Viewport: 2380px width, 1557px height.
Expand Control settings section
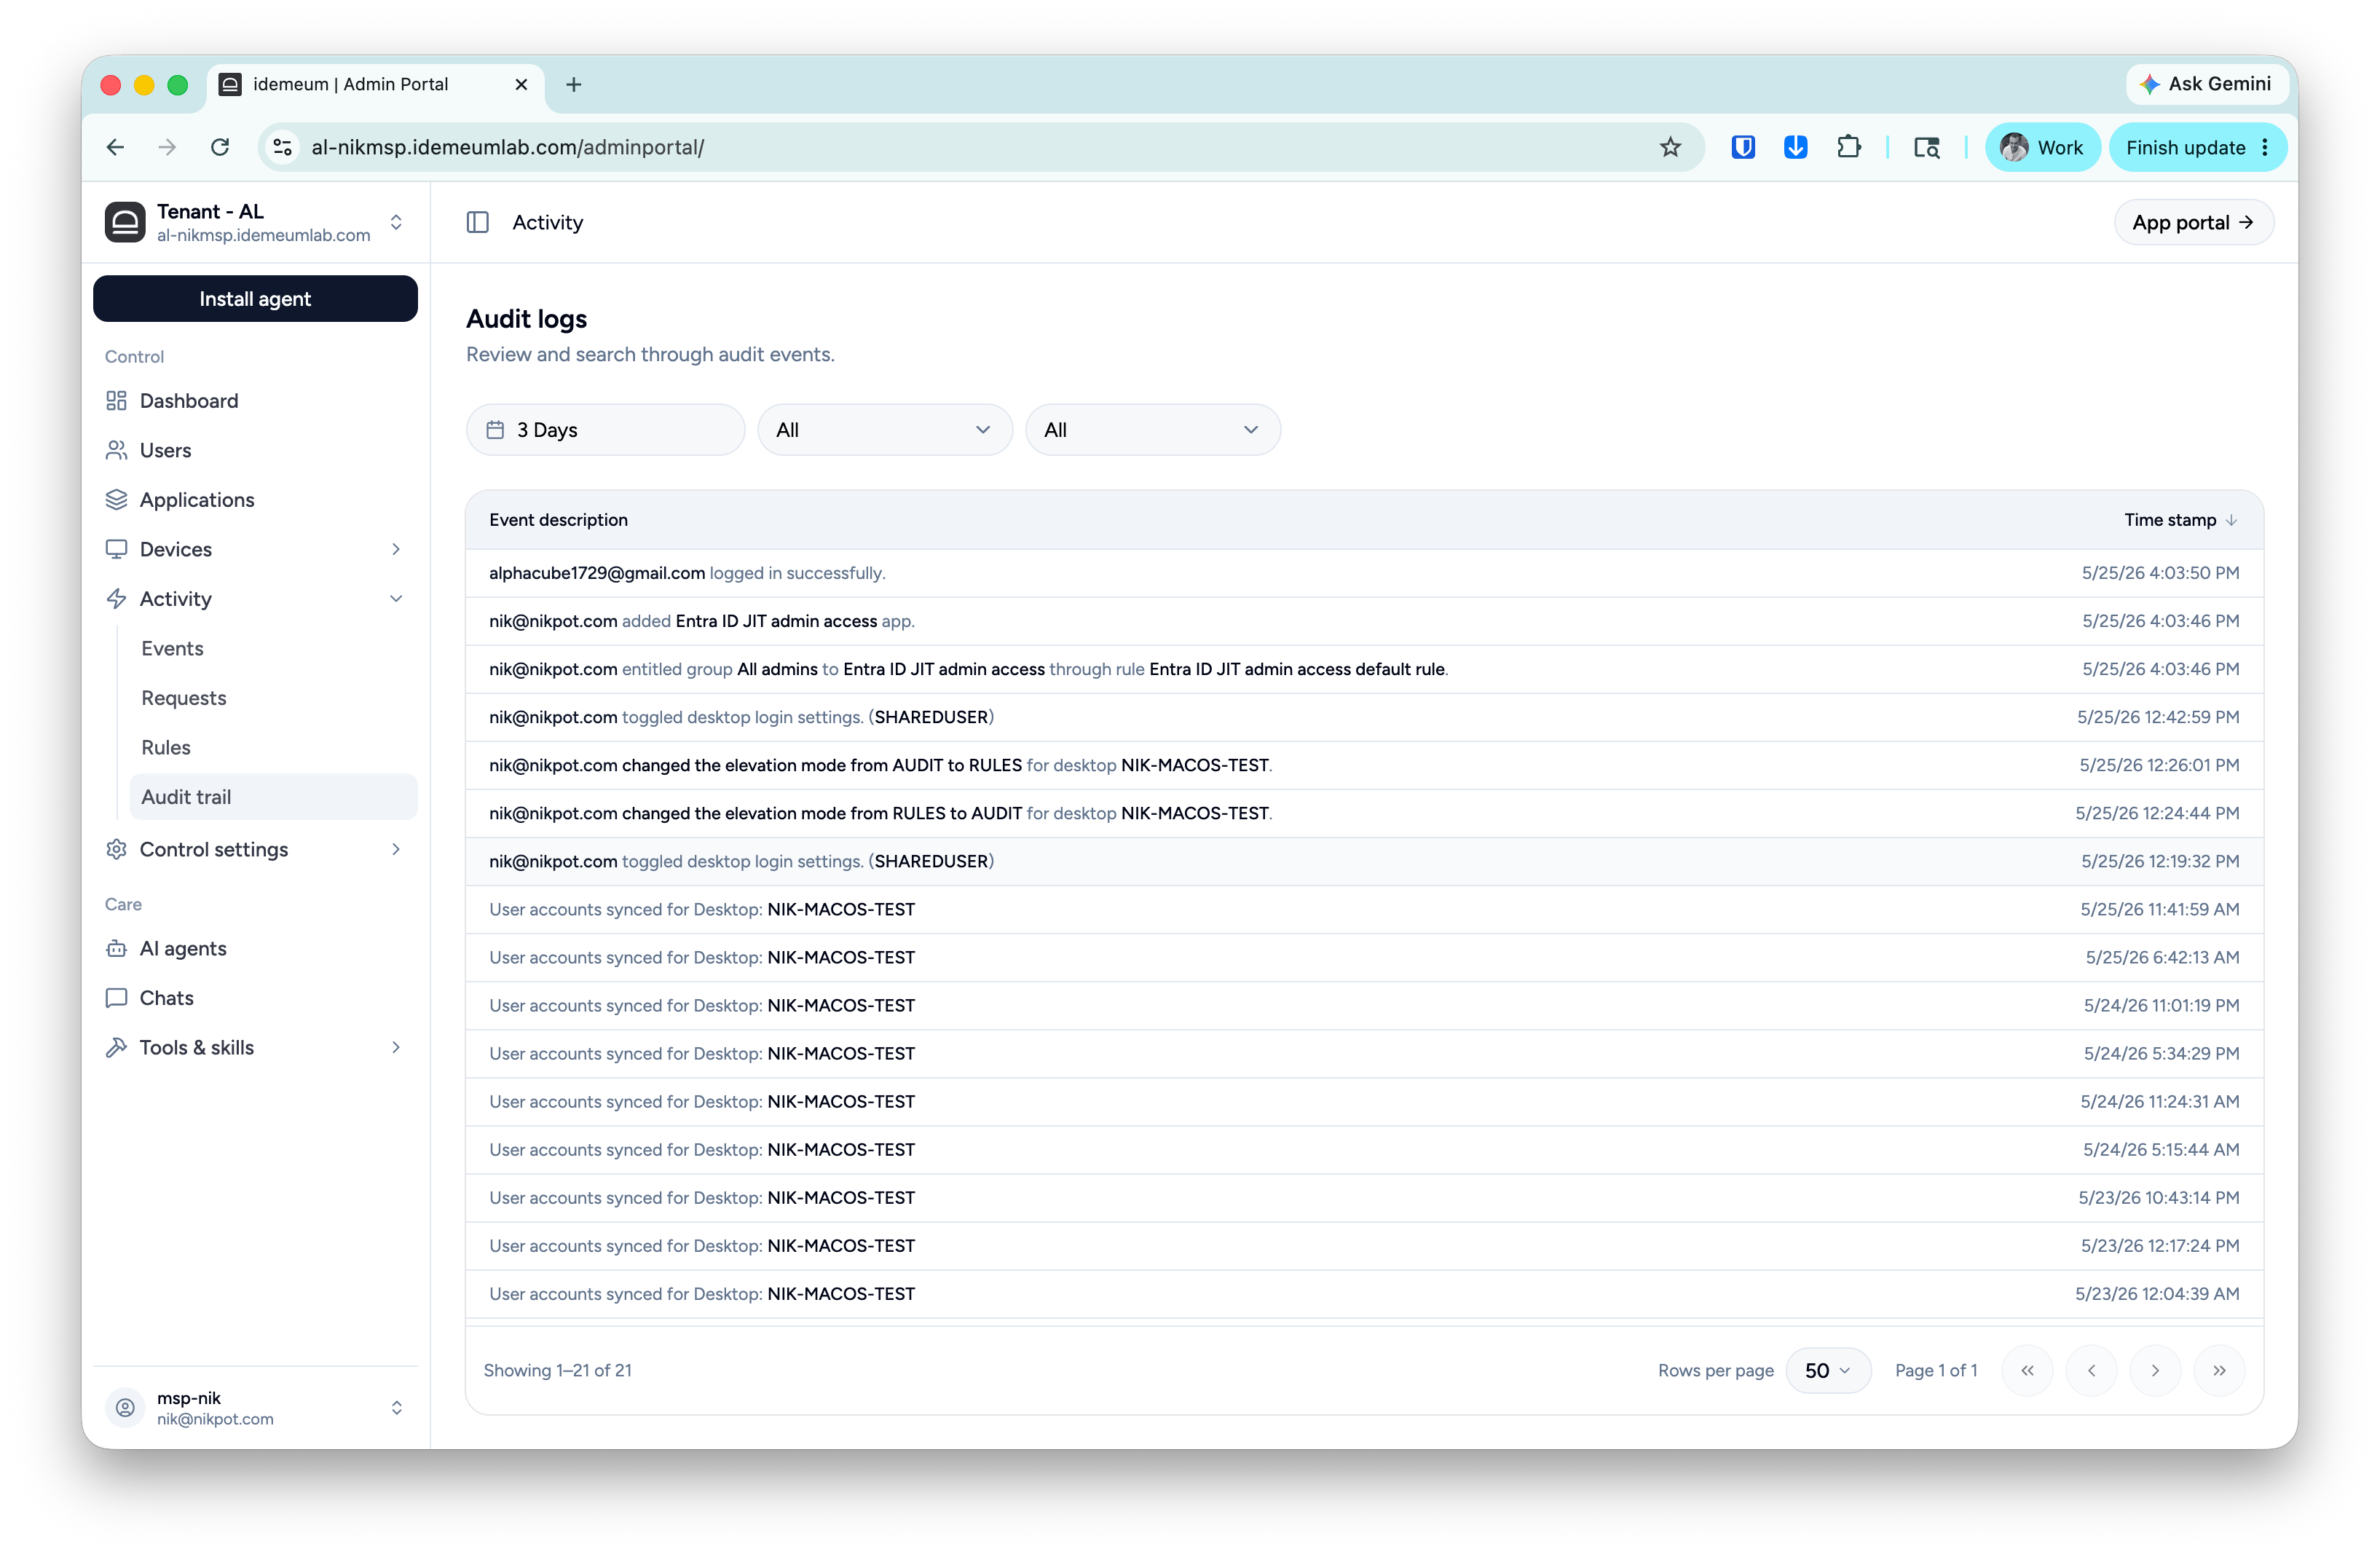pos(255,849)
